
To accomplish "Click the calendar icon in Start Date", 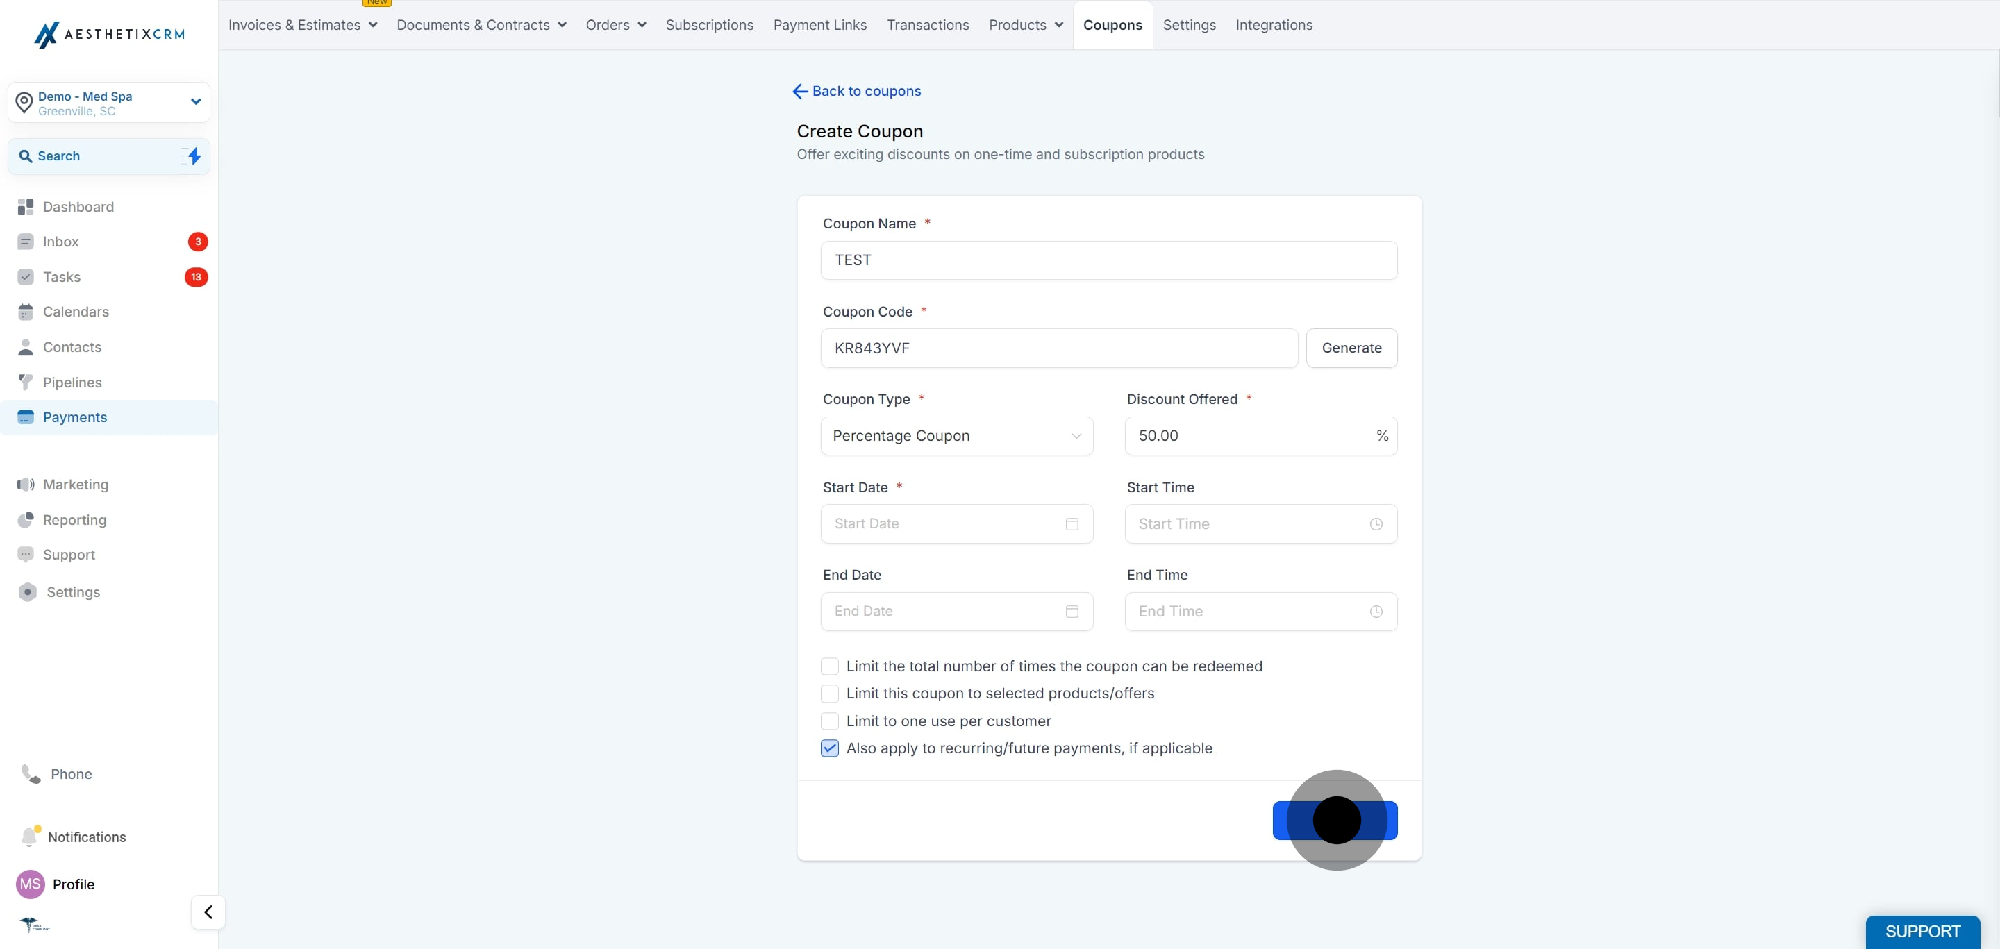I will (1072, 523).
